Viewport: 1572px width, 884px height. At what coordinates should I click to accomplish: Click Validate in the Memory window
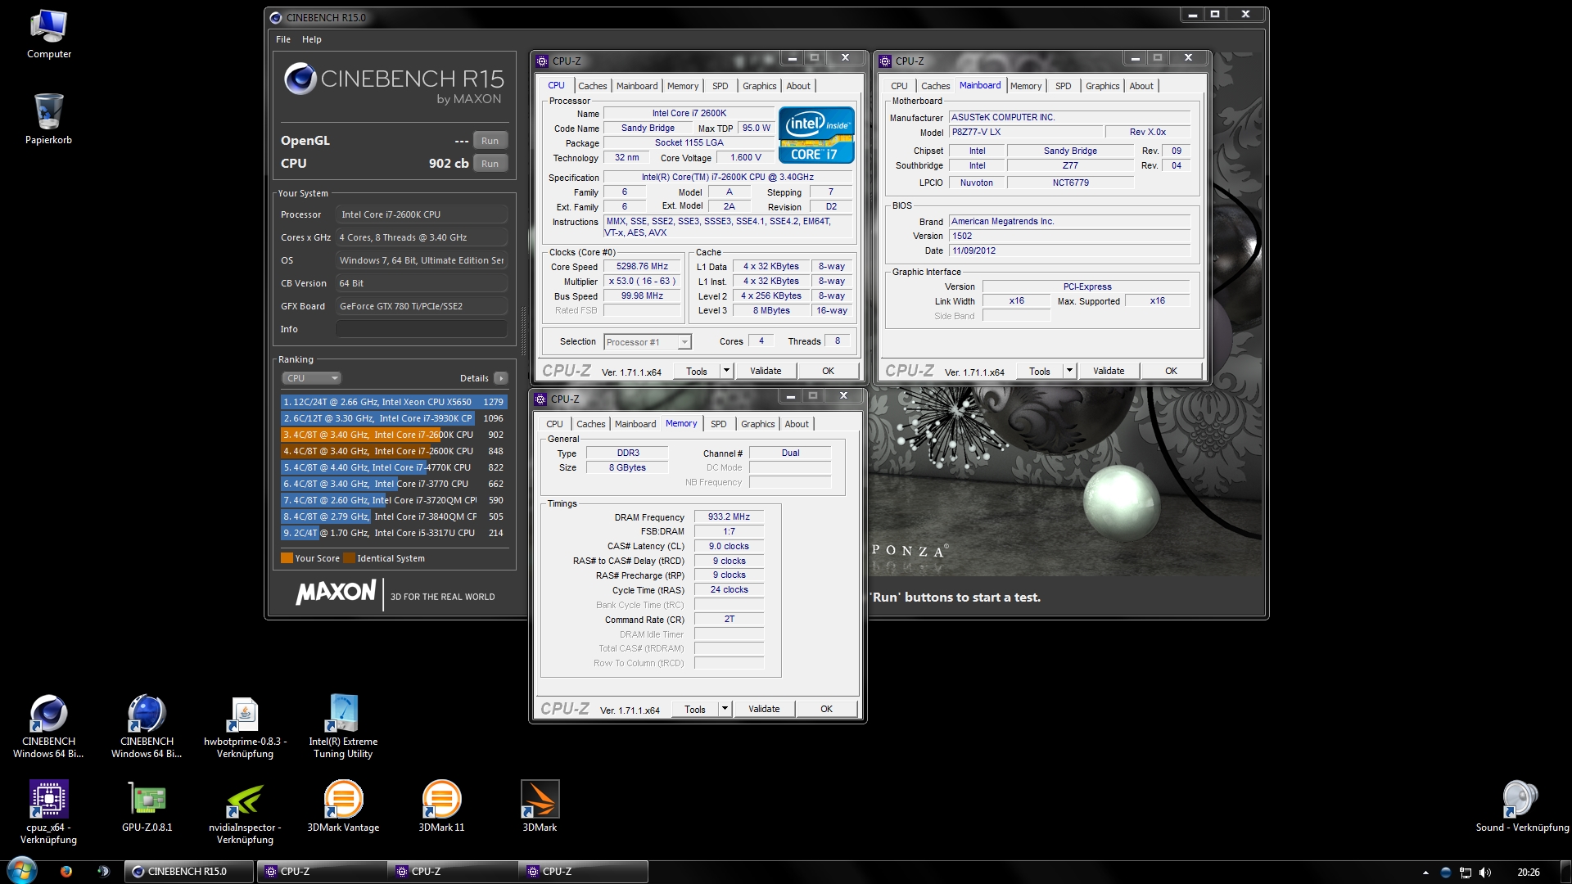(x=764, y=709)
